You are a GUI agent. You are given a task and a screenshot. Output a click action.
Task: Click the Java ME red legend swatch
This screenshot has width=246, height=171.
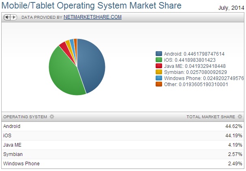click(159, 66)
